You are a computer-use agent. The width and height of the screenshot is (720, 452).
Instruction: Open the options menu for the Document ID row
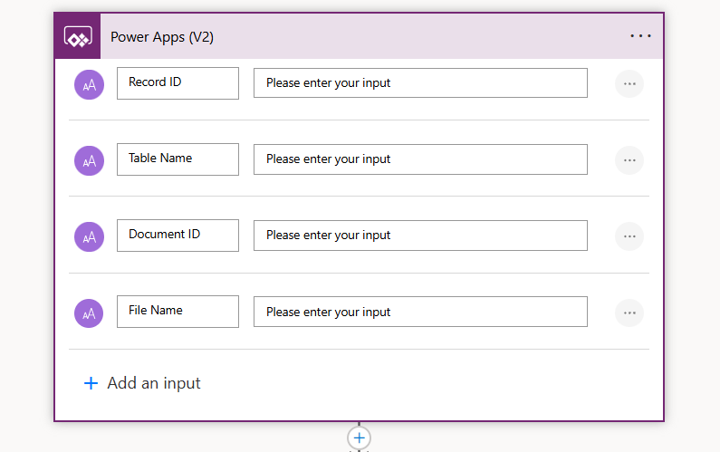(x=629, y=236)
